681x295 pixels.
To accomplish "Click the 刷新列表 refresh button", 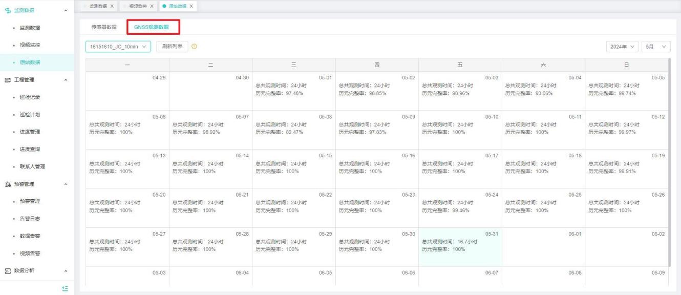I will (x=172, y=47).
